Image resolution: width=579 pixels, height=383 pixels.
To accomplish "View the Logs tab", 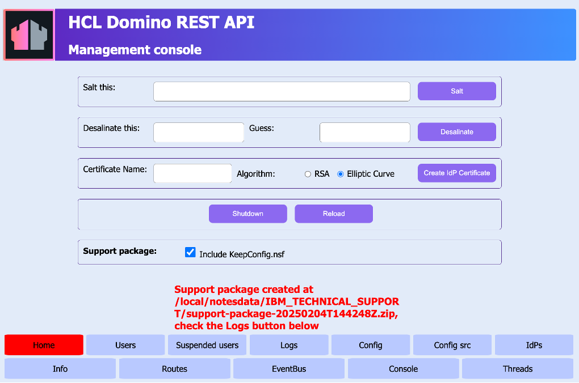I will [289, 345].
